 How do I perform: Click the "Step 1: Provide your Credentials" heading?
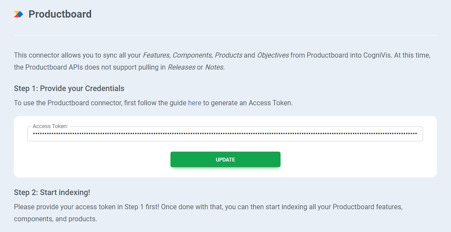[x=69, y=89]
